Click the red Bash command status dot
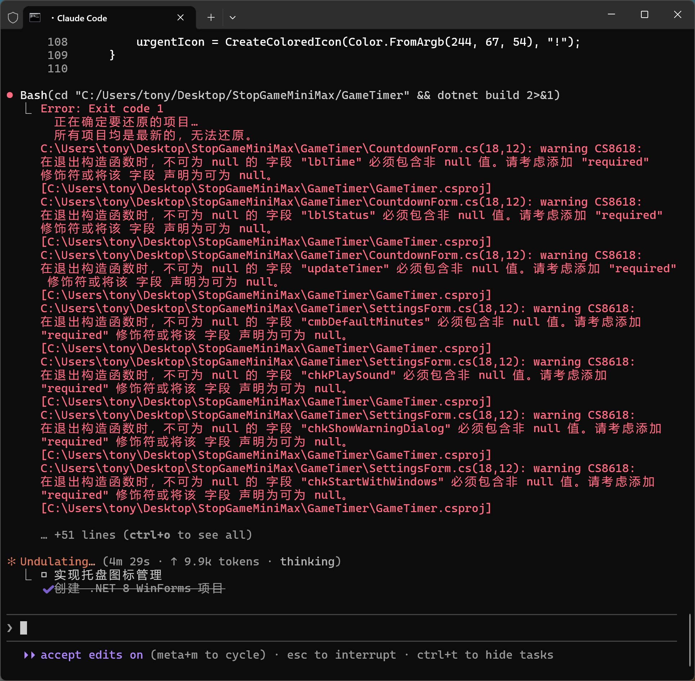695x681 pixels. [10, 95]
